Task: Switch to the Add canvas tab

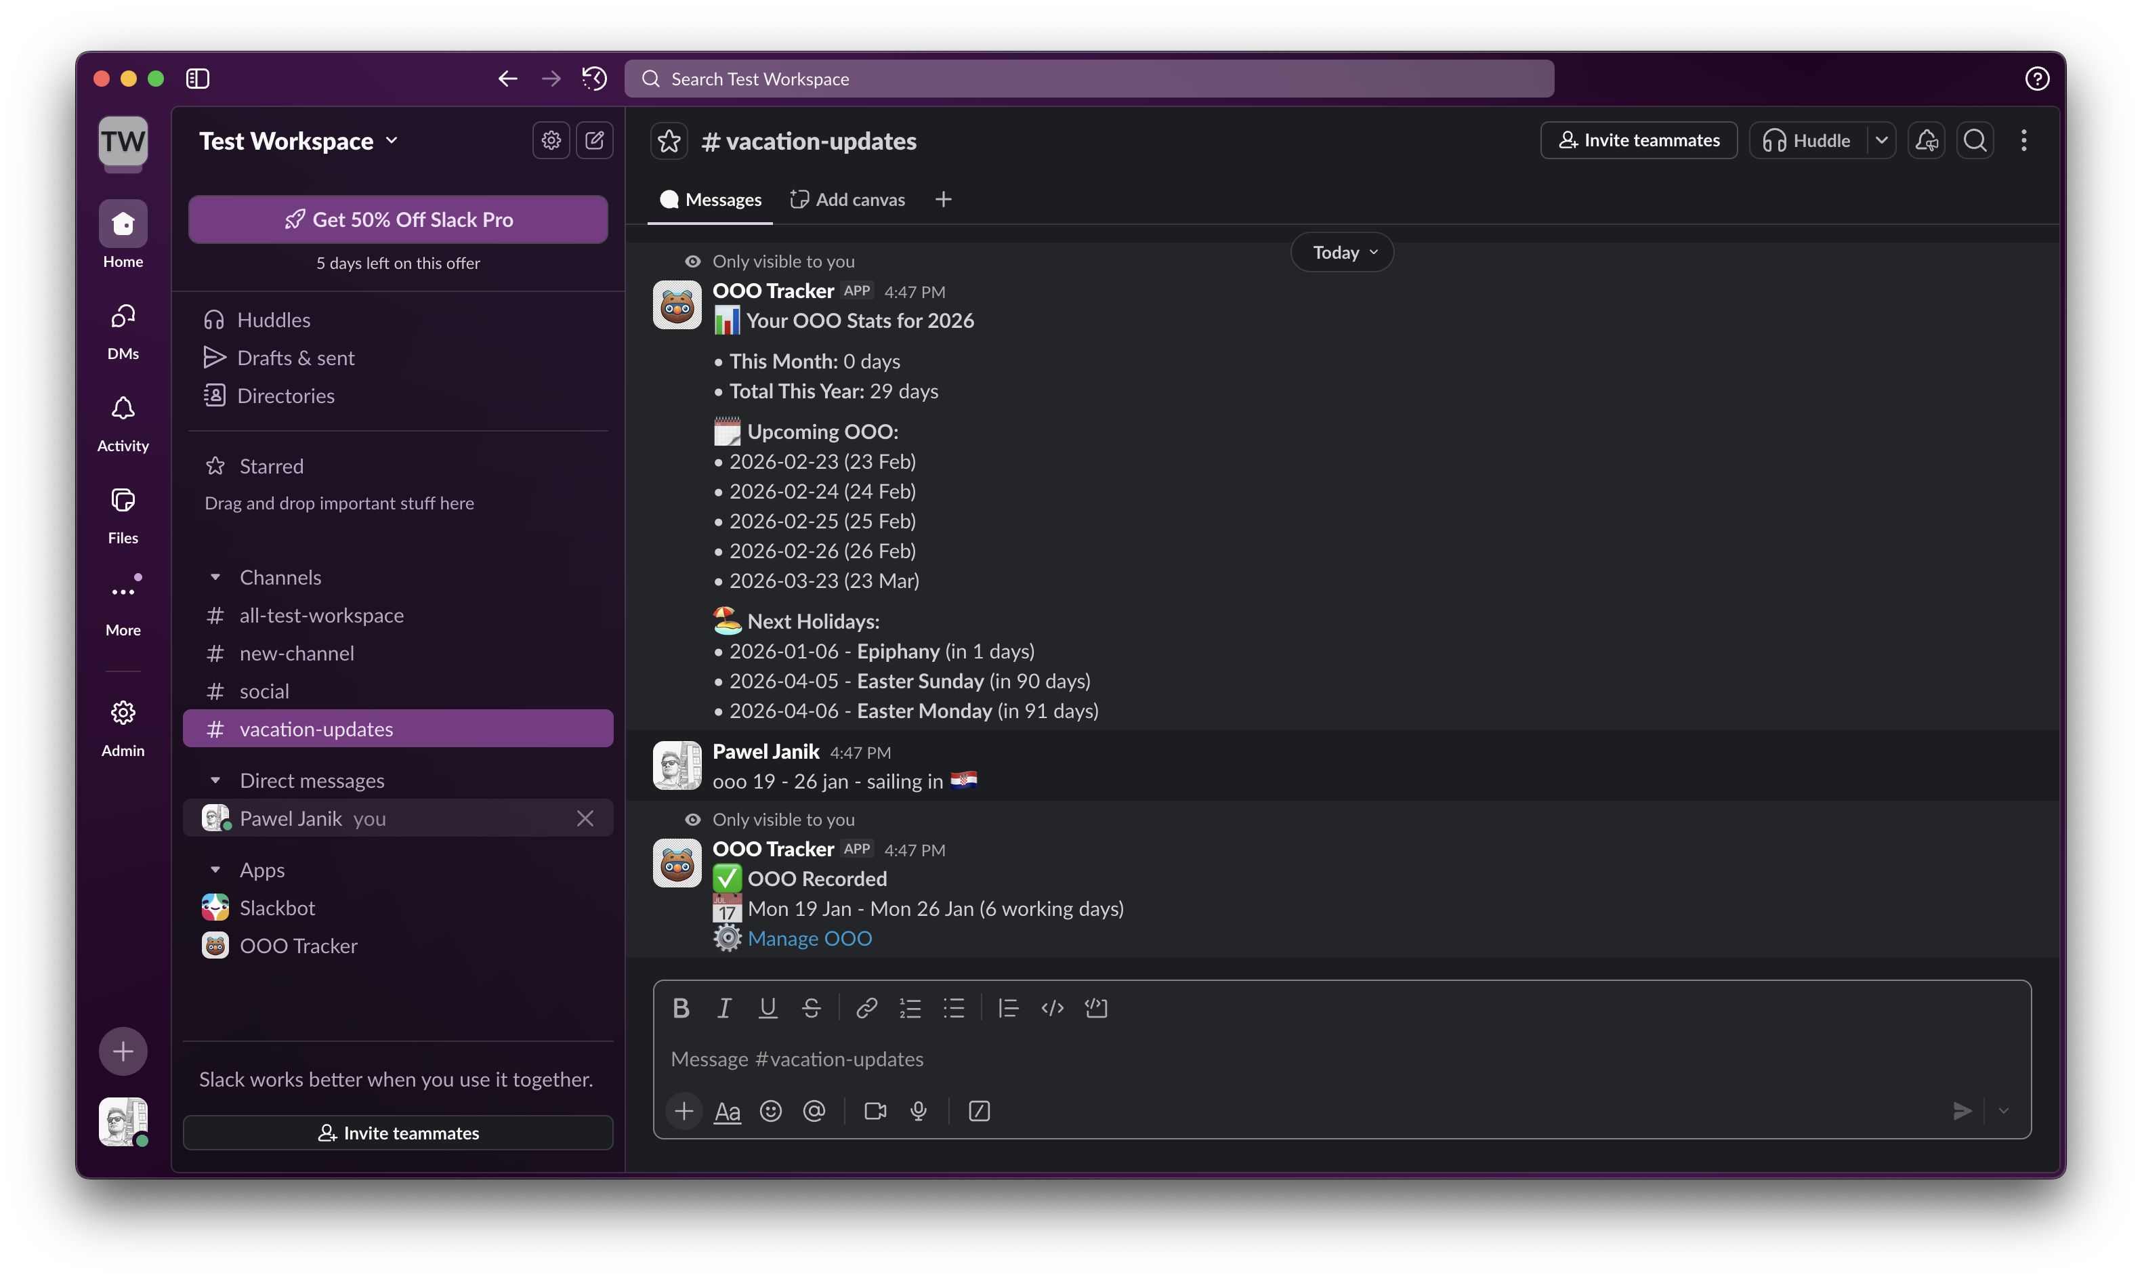Action: click(x=847, y=198)
